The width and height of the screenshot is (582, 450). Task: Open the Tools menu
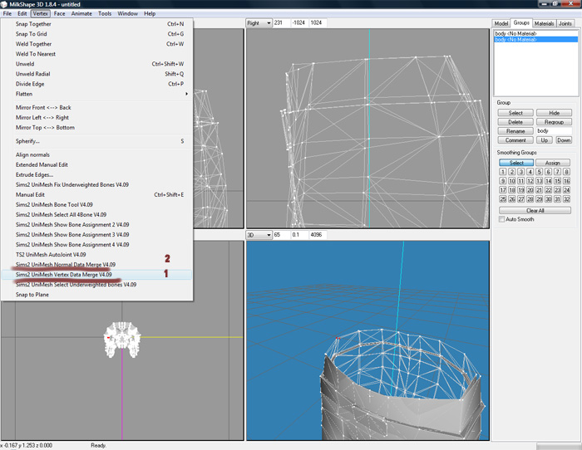point(105,13)
